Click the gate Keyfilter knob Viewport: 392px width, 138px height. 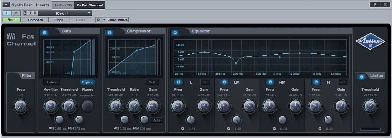click(x=51, y=106)
